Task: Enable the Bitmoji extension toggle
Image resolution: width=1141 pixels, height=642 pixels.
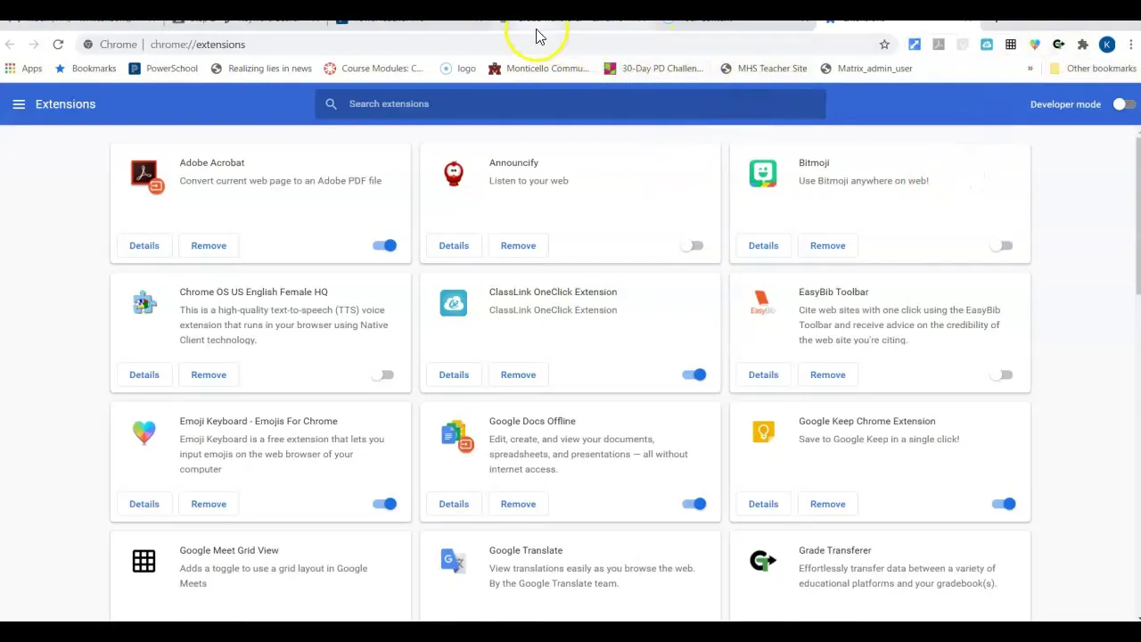Action: click(1002, 245)
